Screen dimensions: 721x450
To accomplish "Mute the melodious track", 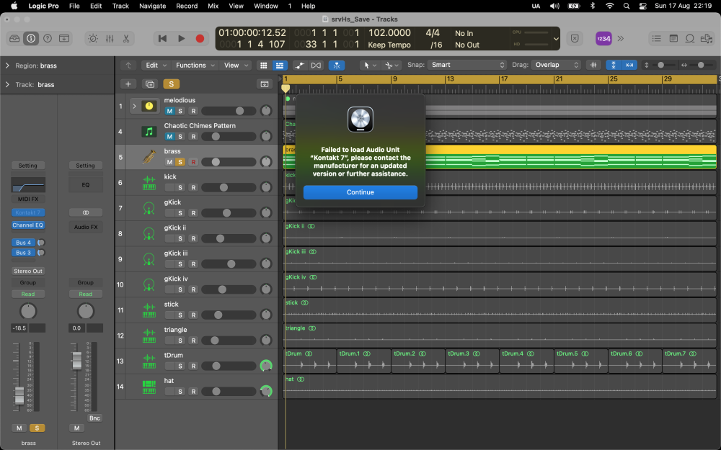I will [x=169, y=111].
